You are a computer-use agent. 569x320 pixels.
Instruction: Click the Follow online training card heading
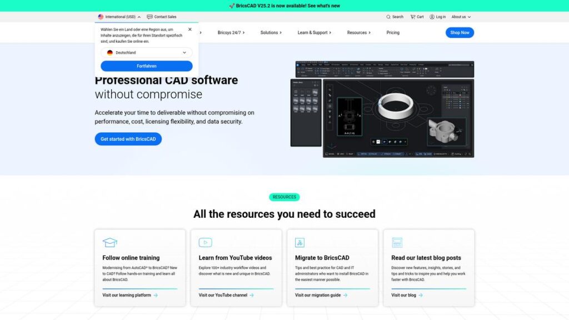[x=131, y=258]
